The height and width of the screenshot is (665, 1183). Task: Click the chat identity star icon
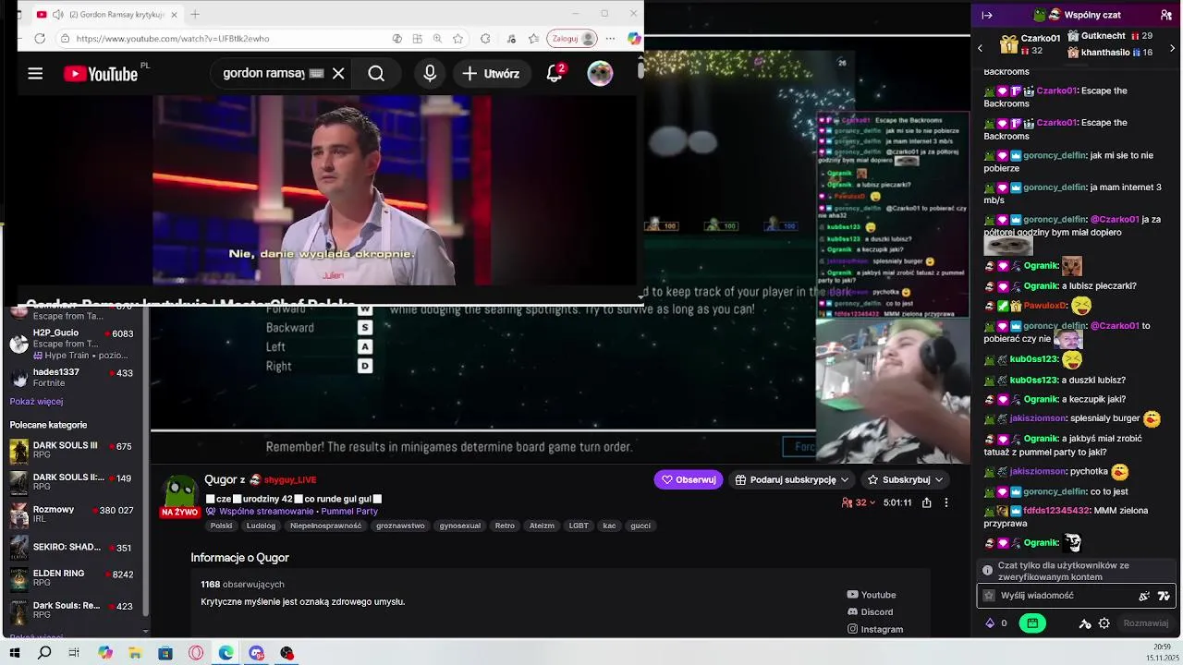coord(989,596)
